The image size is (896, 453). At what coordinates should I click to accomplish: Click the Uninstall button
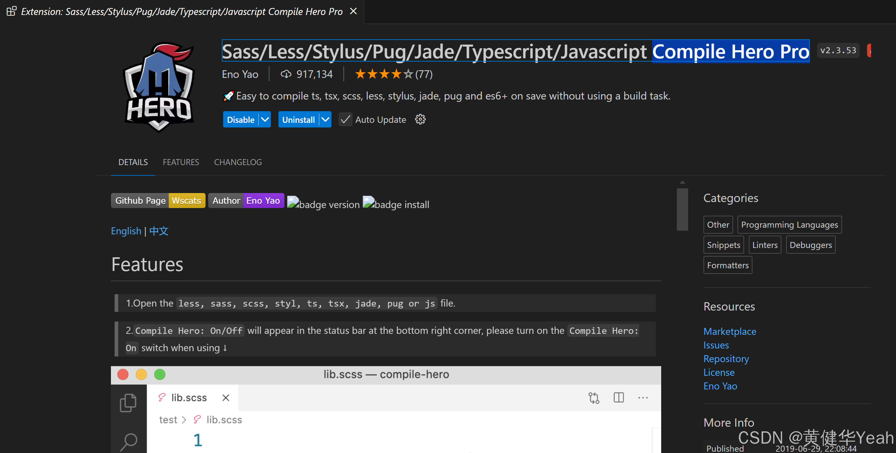pos(298,119)
